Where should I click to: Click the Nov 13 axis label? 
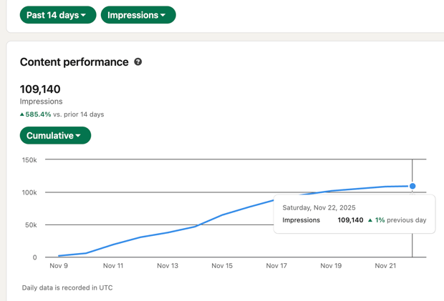coord(168,266)
